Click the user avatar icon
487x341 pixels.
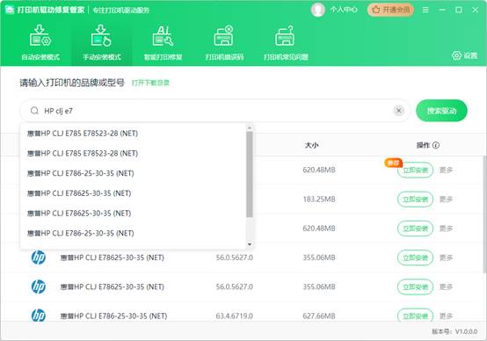[317, 10]
